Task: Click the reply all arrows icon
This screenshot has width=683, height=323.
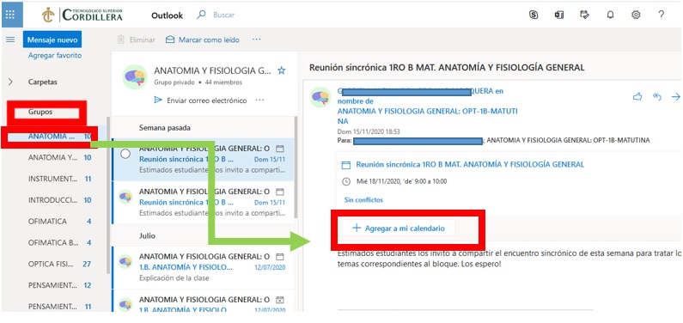Action: tap(657, 96)
